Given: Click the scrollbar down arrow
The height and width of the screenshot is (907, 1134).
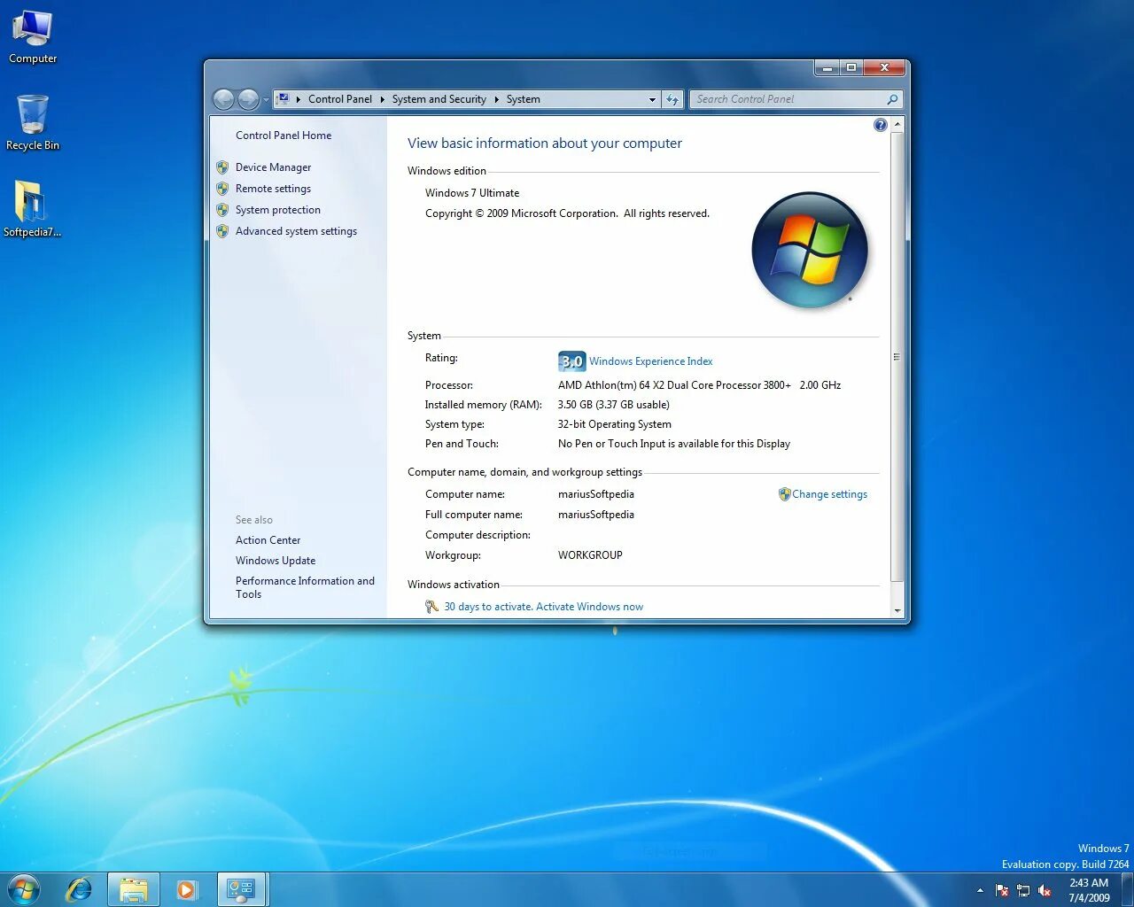Looking at the screenshot, I should [x=897, y=610].
